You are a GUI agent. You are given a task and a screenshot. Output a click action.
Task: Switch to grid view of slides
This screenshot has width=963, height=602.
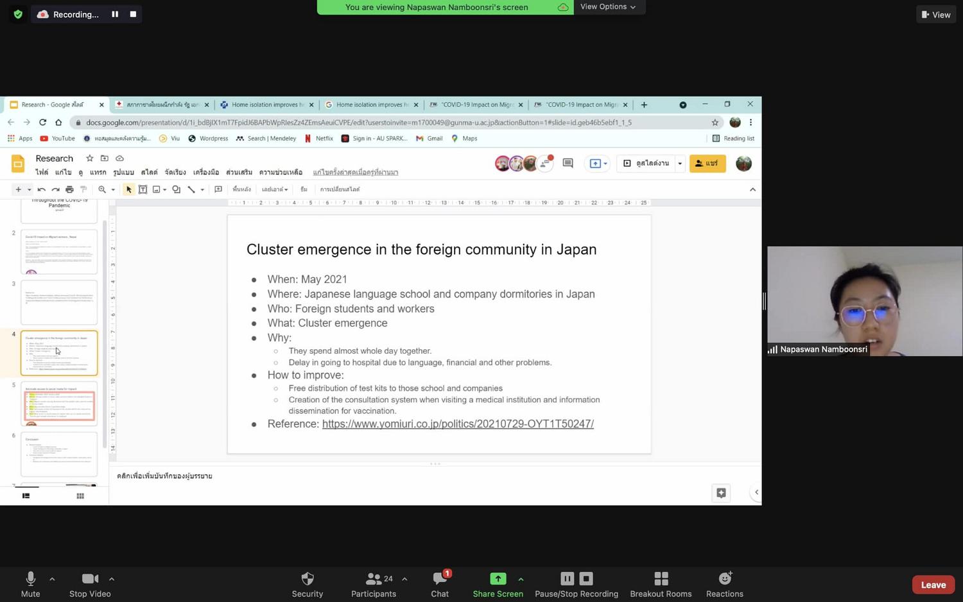[x=80, y=495]
